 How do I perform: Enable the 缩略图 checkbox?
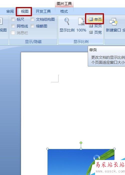32,26
